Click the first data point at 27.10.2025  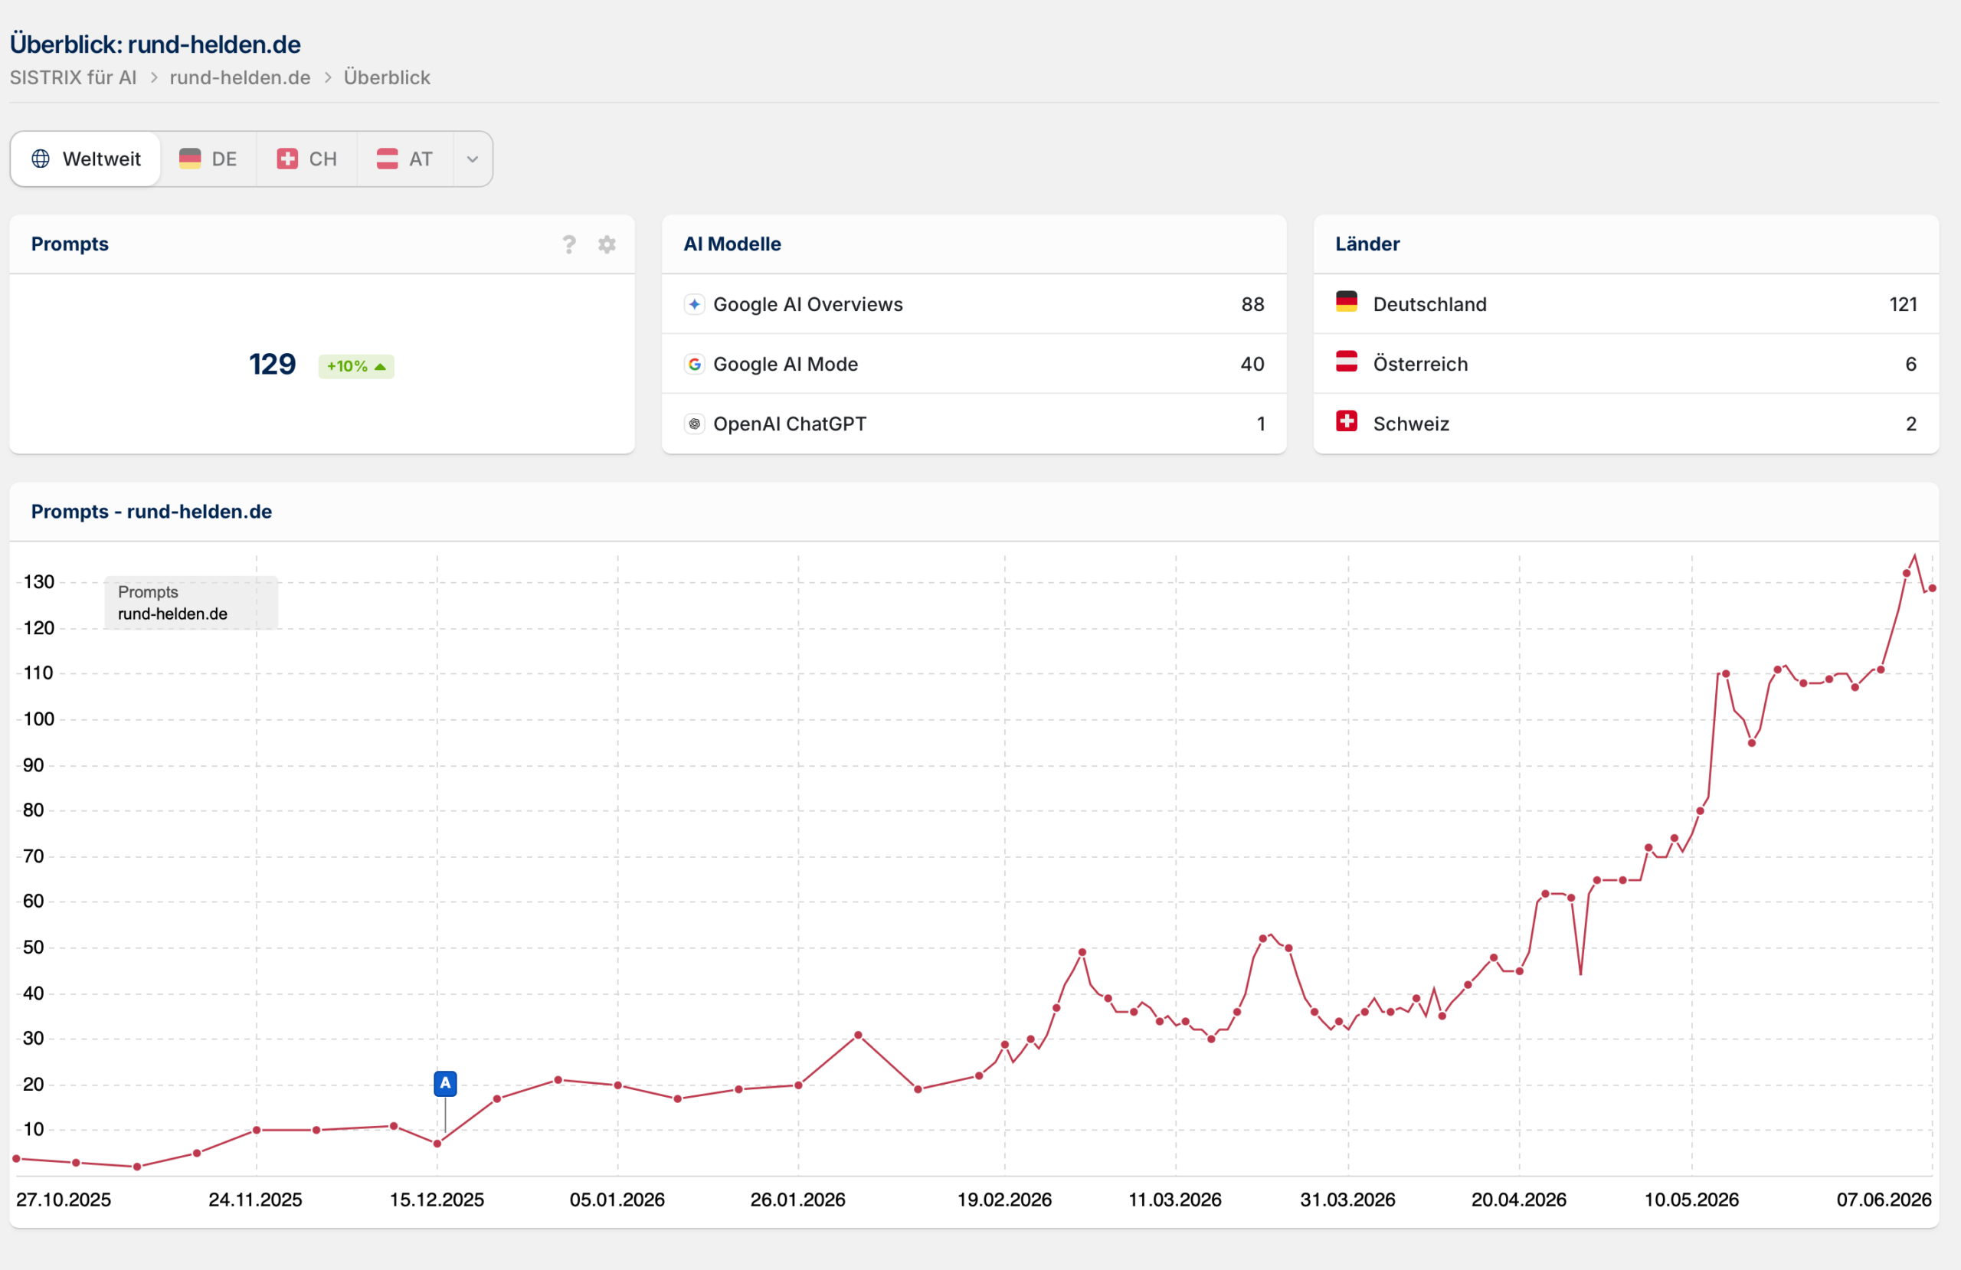(17, 1158)
